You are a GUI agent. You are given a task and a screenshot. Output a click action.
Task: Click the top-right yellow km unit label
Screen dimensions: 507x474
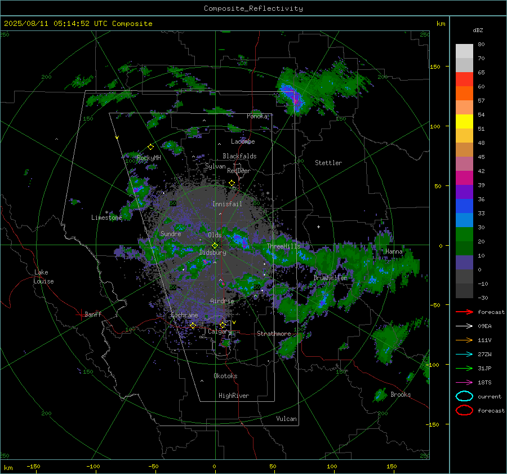[x=441, y=24]
